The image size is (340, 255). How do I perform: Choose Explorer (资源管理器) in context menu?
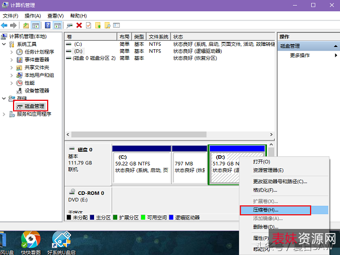tap(284, 171)
